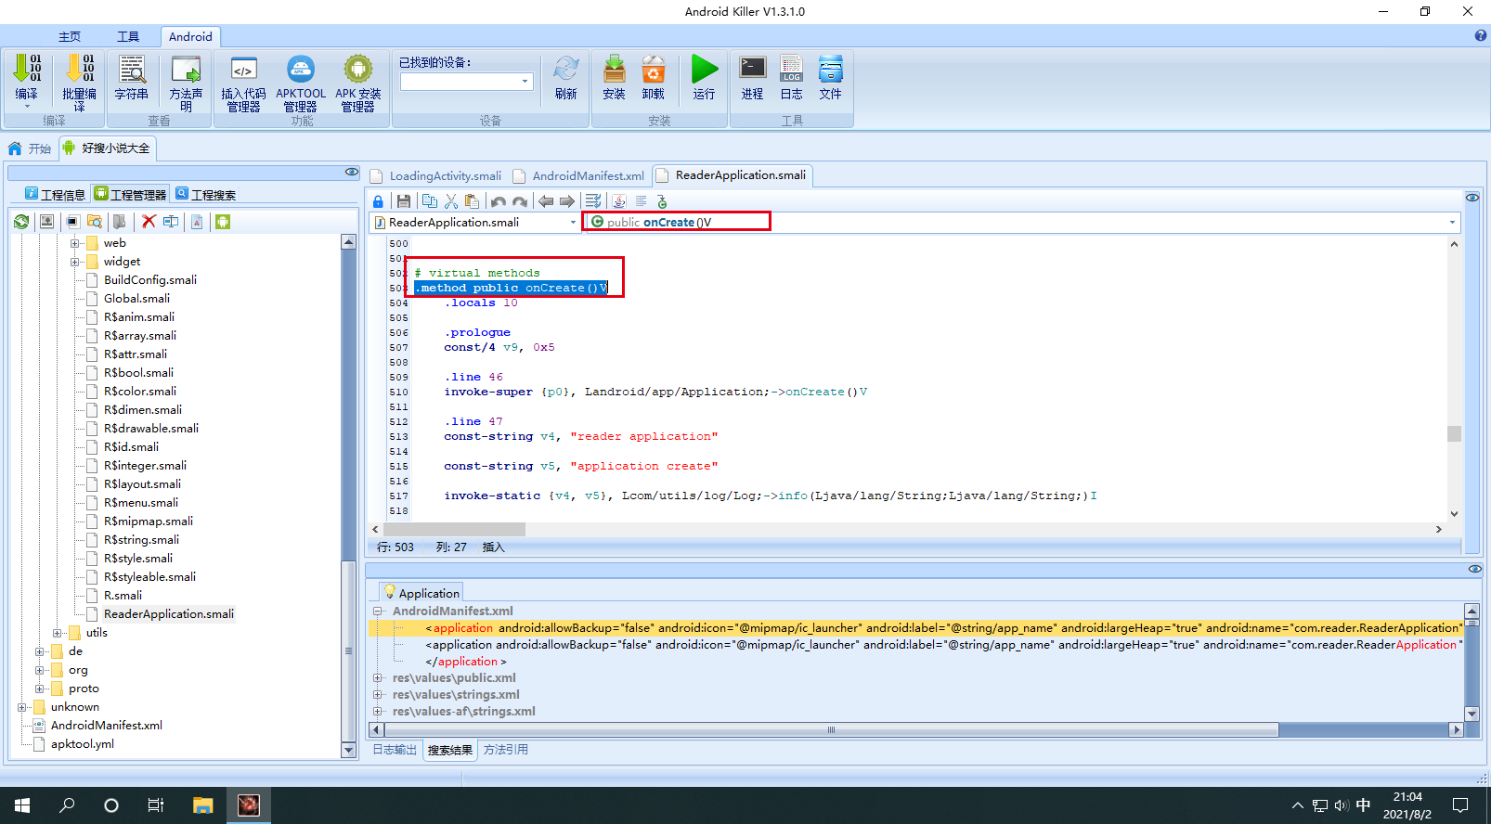
Task: Expand the proto folder
Action: coord(40,689)
